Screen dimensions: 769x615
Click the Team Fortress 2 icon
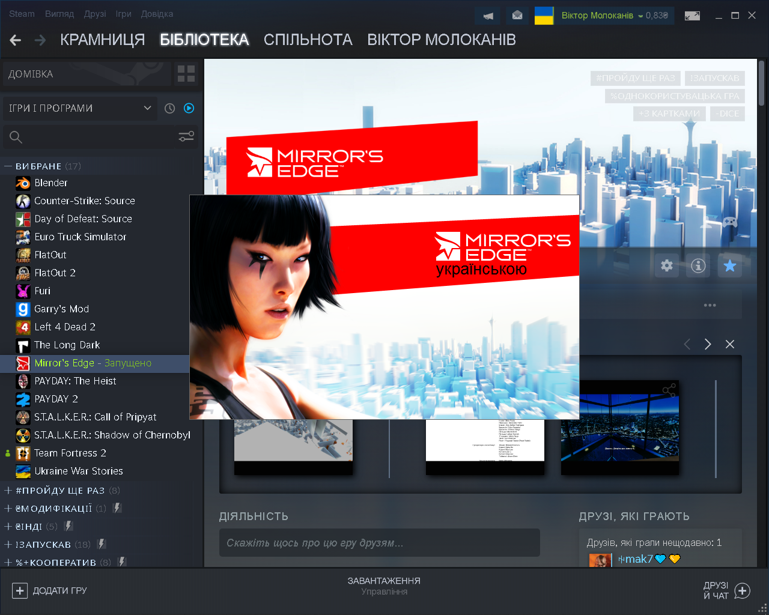(x=23, y=453)
